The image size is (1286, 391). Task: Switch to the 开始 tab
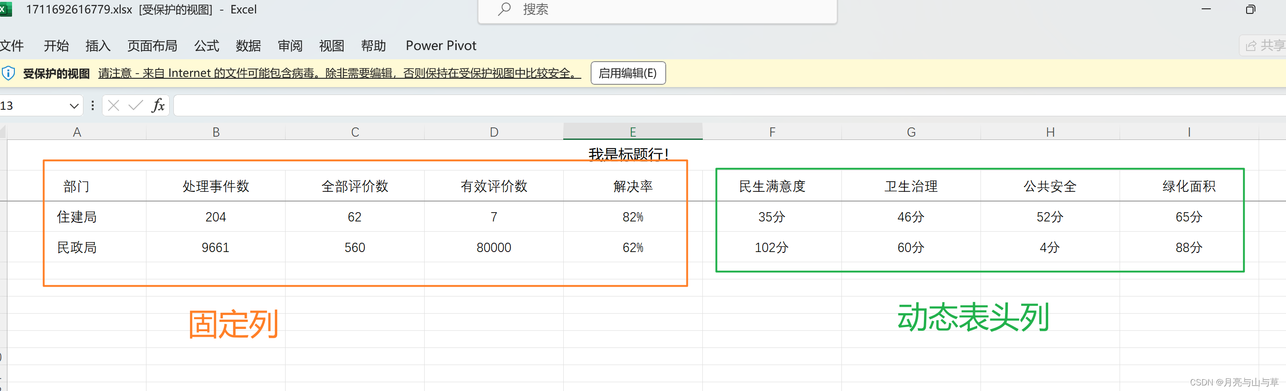(x=56, y=46)
